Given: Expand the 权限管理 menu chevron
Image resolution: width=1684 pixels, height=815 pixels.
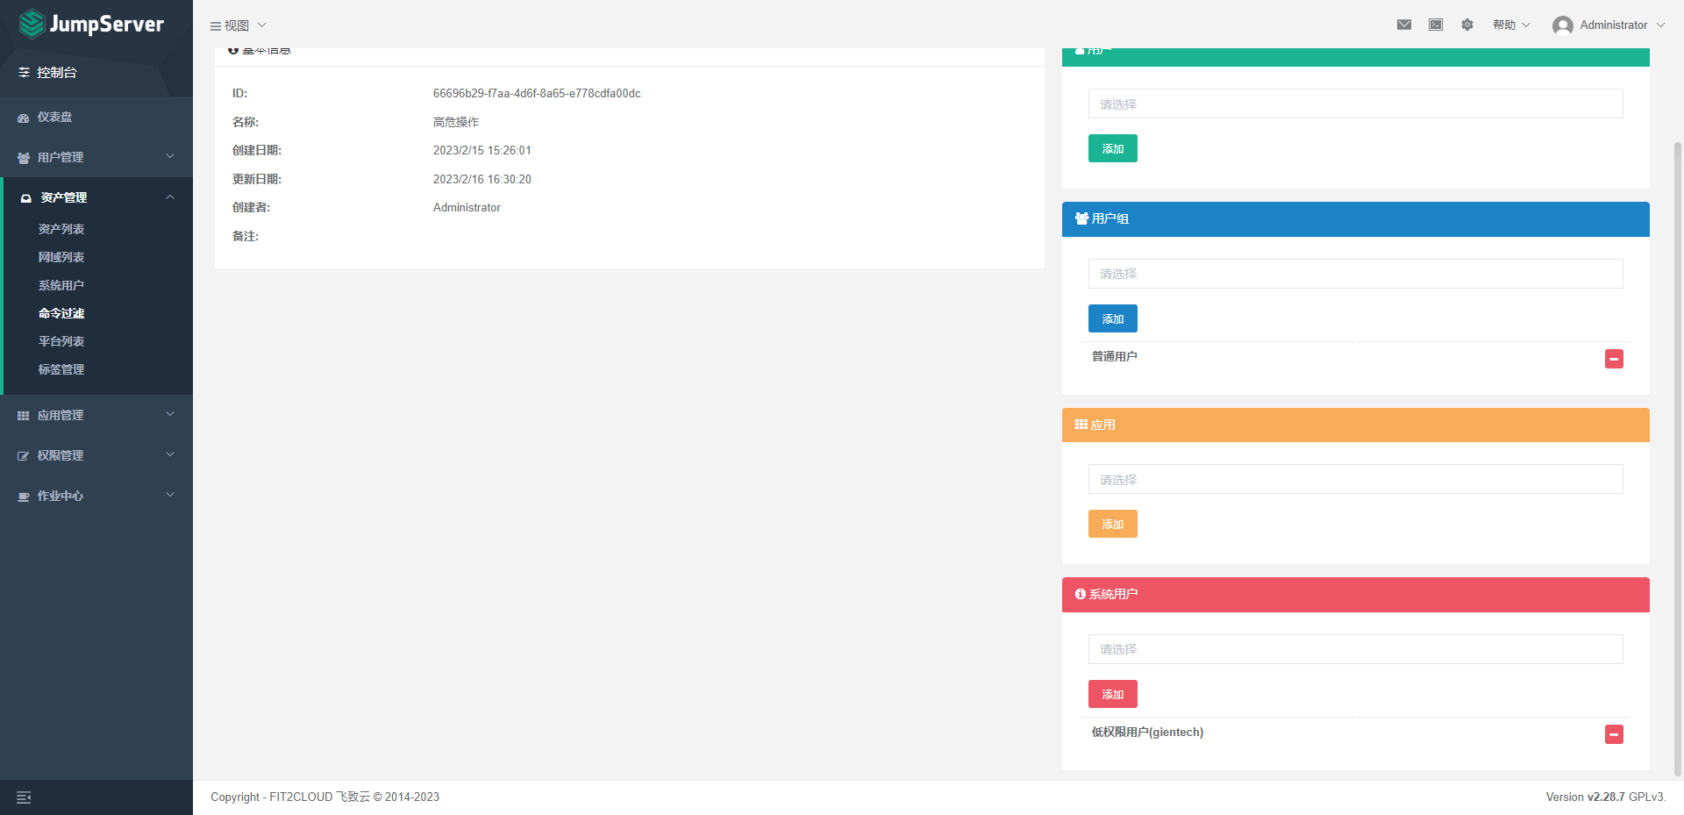Looking at the screenshot, I should click(x=170, y=454).
